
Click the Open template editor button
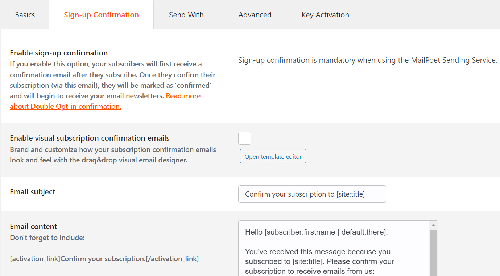coord(273,156)
